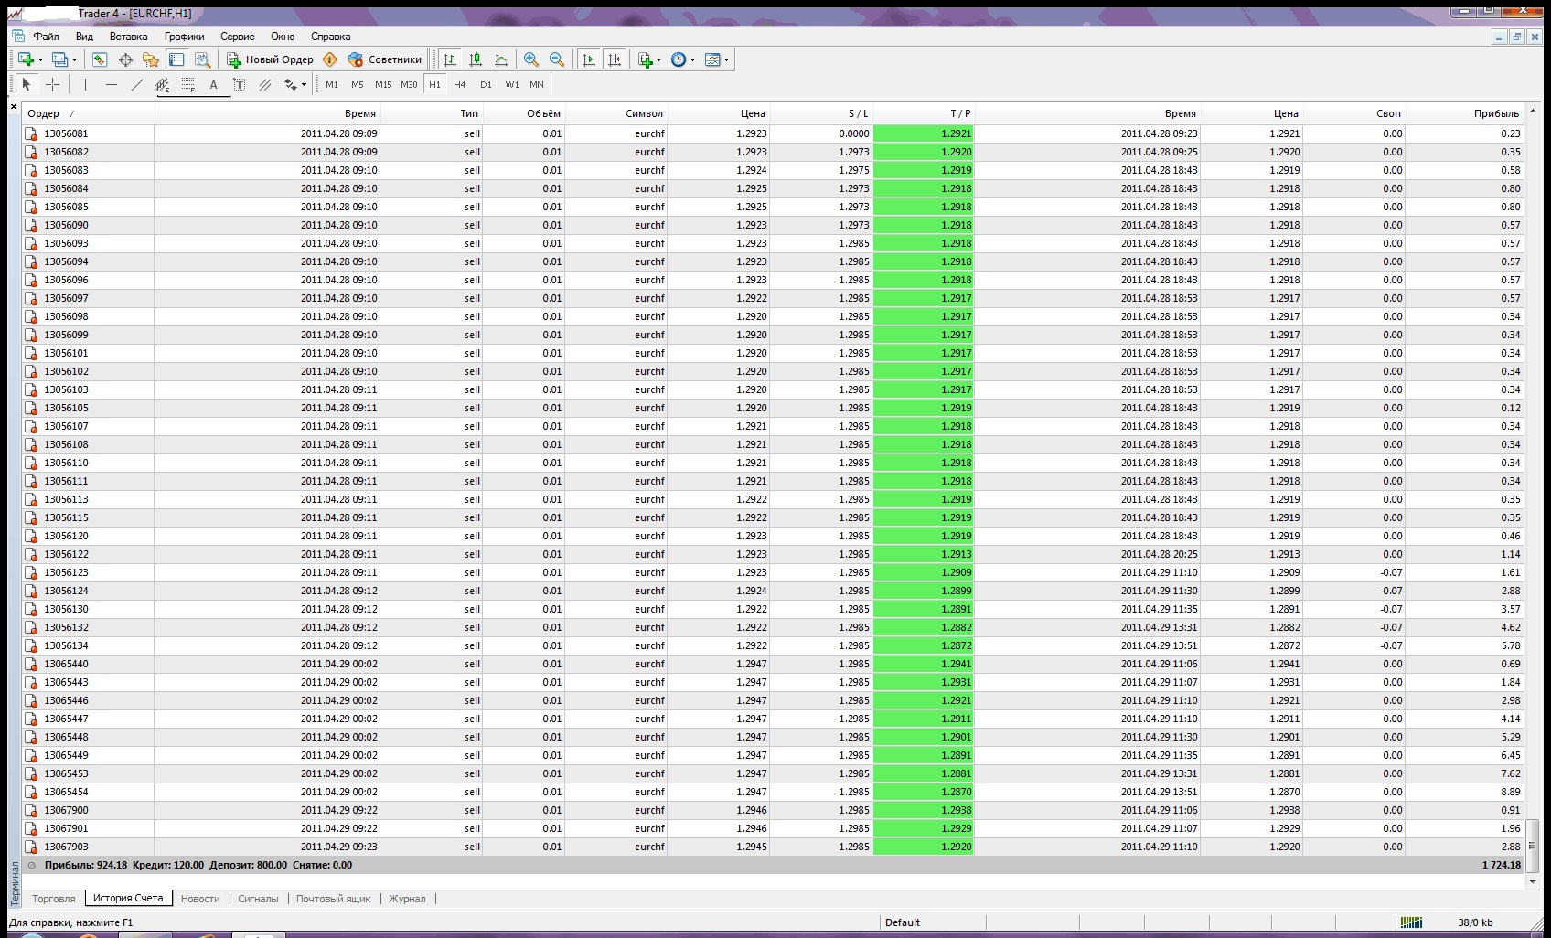Open the Navigator star-folder icon
Image resolution: width=1551 pixels, height=938 pixels.
(151, 59)
